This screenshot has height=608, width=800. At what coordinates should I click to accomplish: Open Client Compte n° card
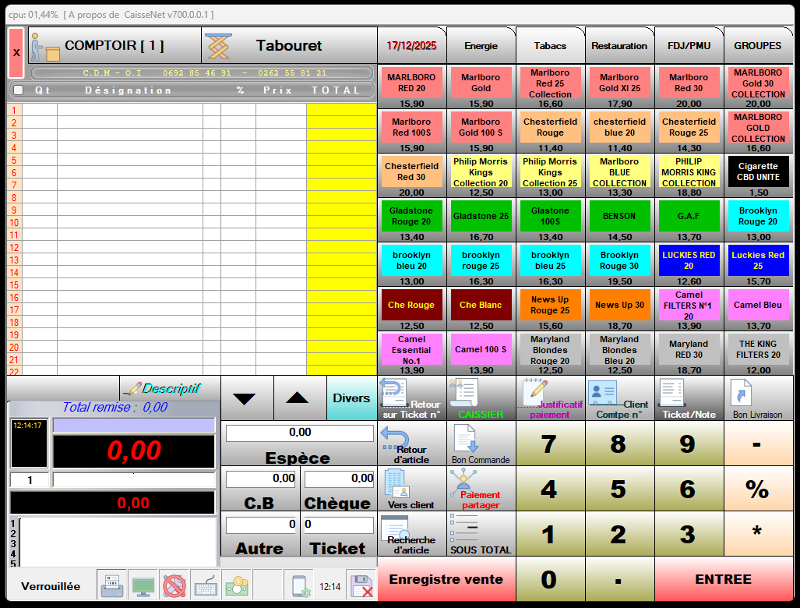(619, 398)
